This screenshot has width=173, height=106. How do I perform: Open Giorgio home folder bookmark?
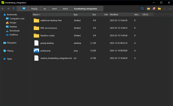[13, 23]
